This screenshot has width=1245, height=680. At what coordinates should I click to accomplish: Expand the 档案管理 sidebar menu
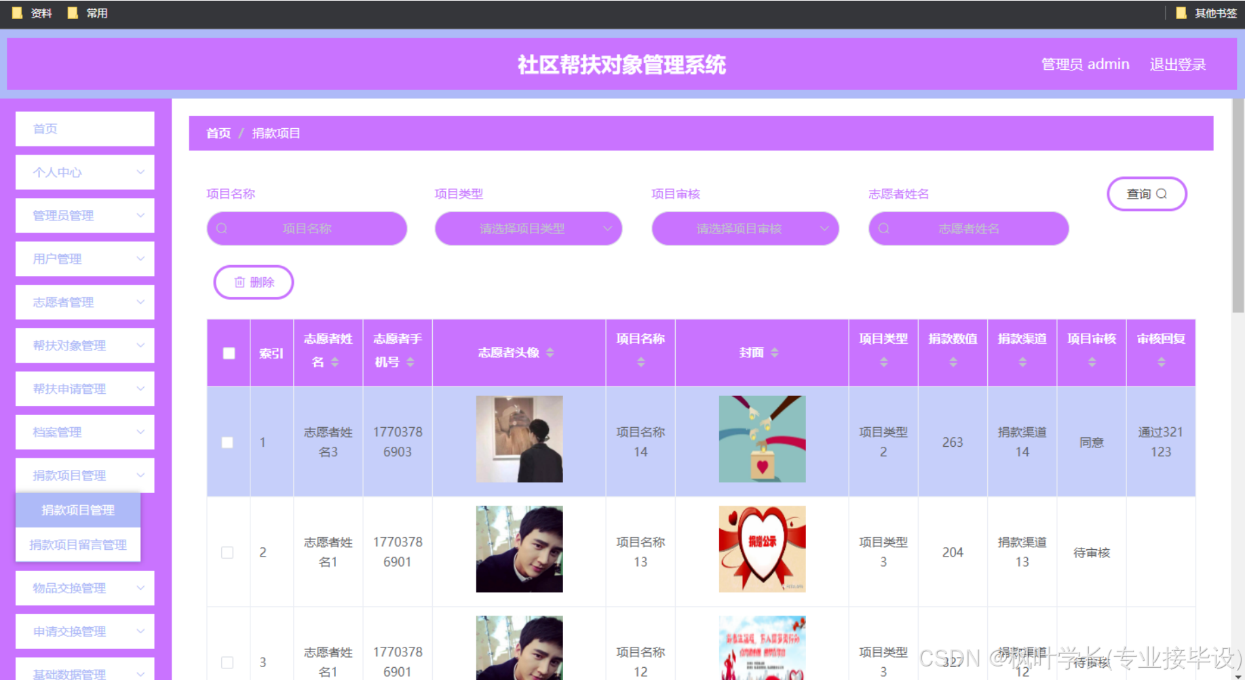(x=85, y=433)
